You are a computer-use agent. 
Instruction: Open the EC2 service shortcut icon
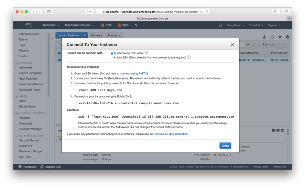coord(102,25)
